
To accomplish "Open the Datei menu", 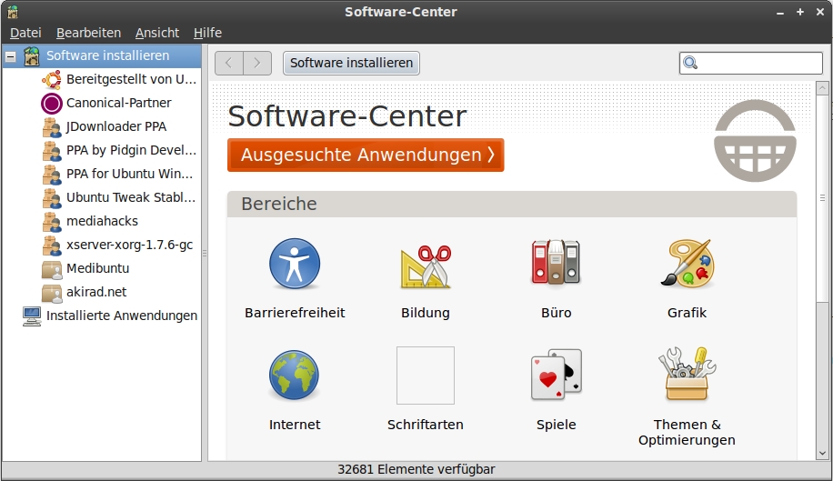I will tap(25, 33).
